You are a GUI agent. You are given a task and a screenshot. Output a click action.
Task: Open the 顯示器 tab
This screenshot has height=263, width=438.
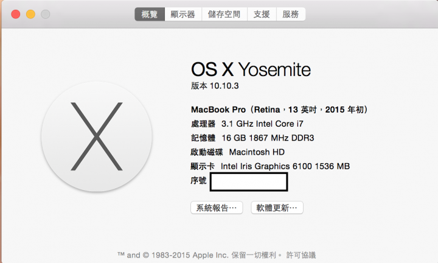click(183, 14)
